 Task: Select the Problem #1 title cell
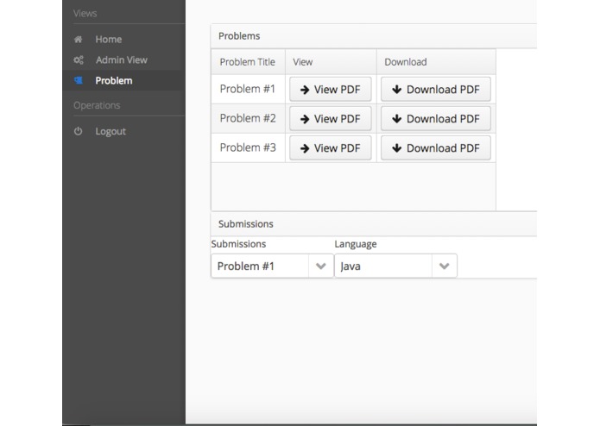[248, 89]
